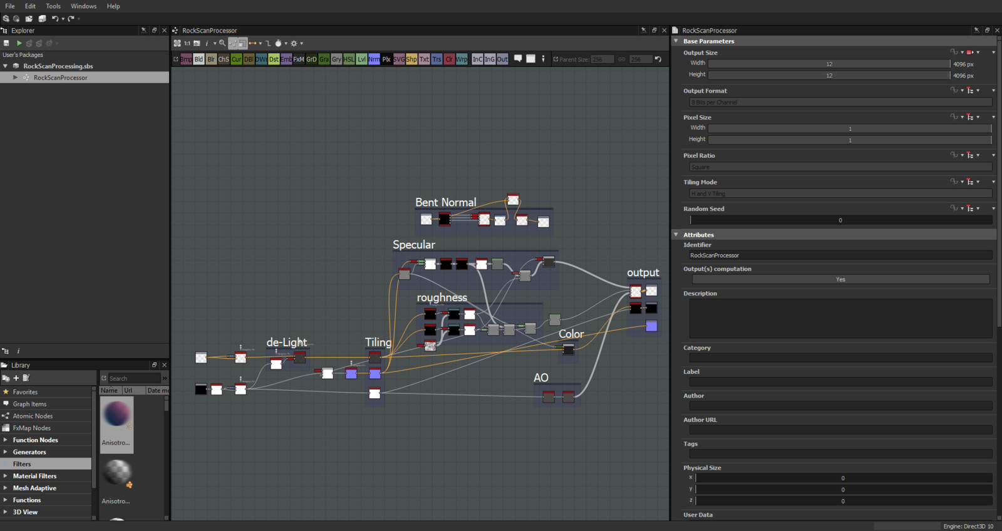
Task: Open the Windows menu
Action: (x=83, y=6)
